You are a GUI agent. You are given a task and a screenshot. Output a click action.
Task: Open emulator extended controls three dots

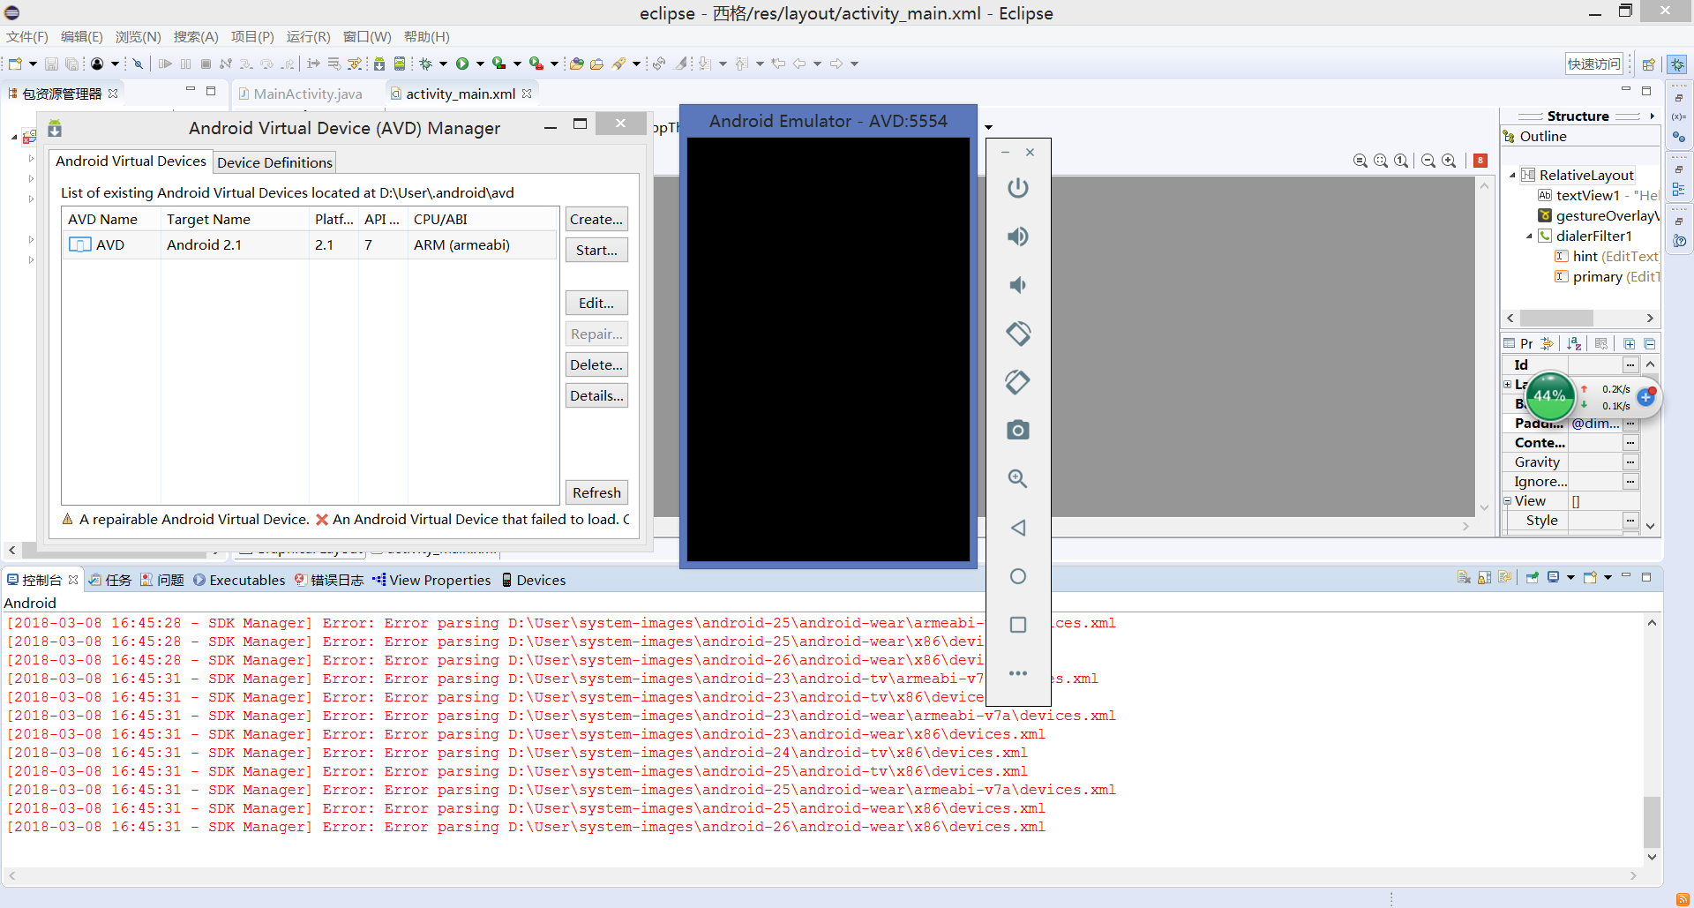[x=1017, y=673]
